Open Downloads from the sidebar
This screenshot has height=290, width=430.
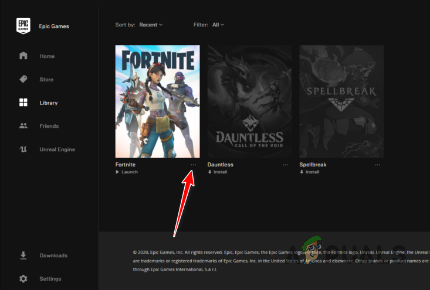pos(53,255)
